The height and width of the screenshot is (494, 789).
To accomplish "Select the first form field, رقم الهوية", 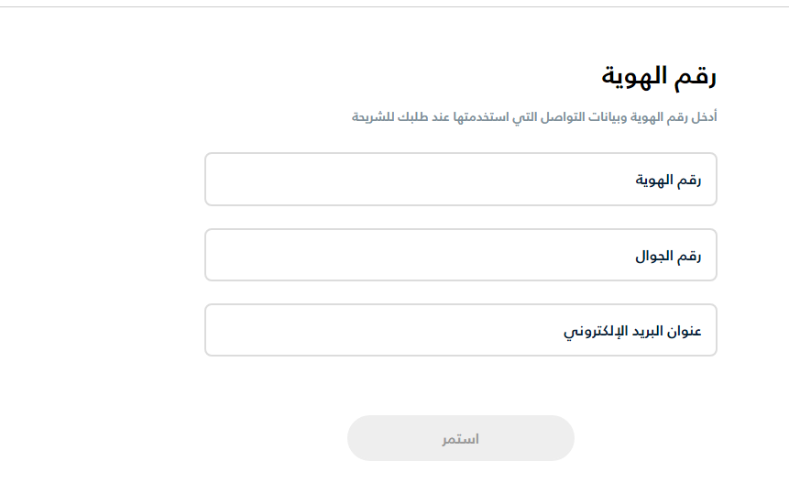I will [x=460, y=180].
